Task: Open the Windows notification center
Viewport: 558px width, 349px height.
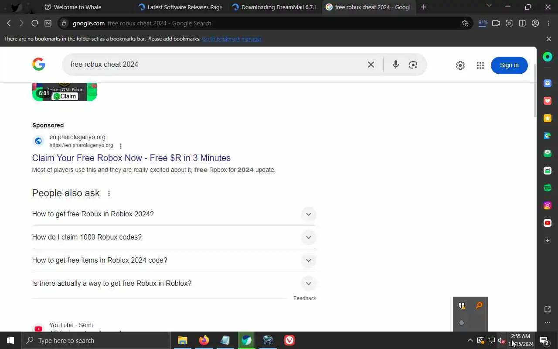Action: 544,340
